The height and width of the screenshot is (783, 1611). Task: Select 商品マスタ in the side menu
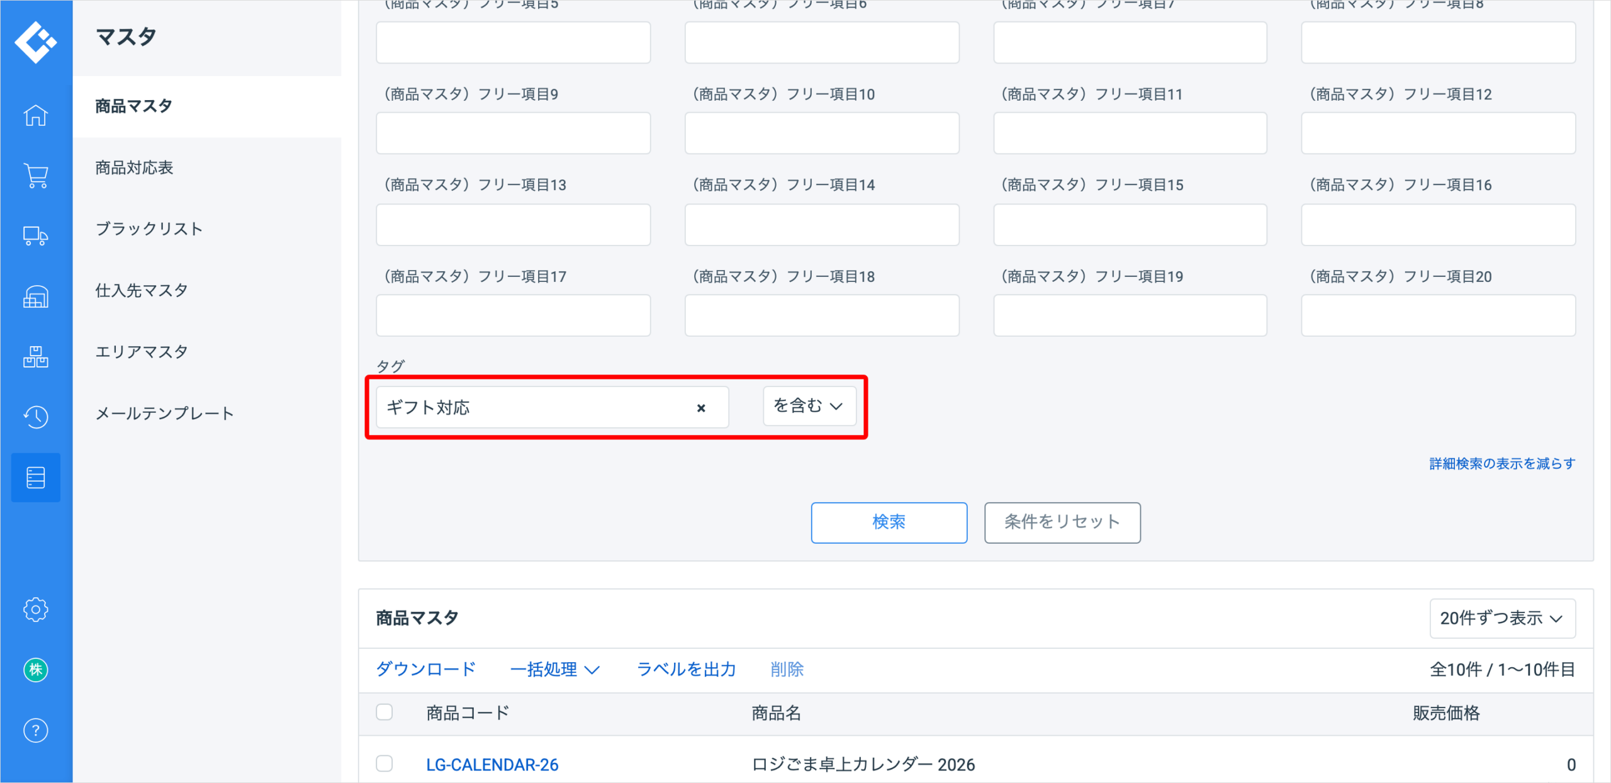(x=207, y=106)
